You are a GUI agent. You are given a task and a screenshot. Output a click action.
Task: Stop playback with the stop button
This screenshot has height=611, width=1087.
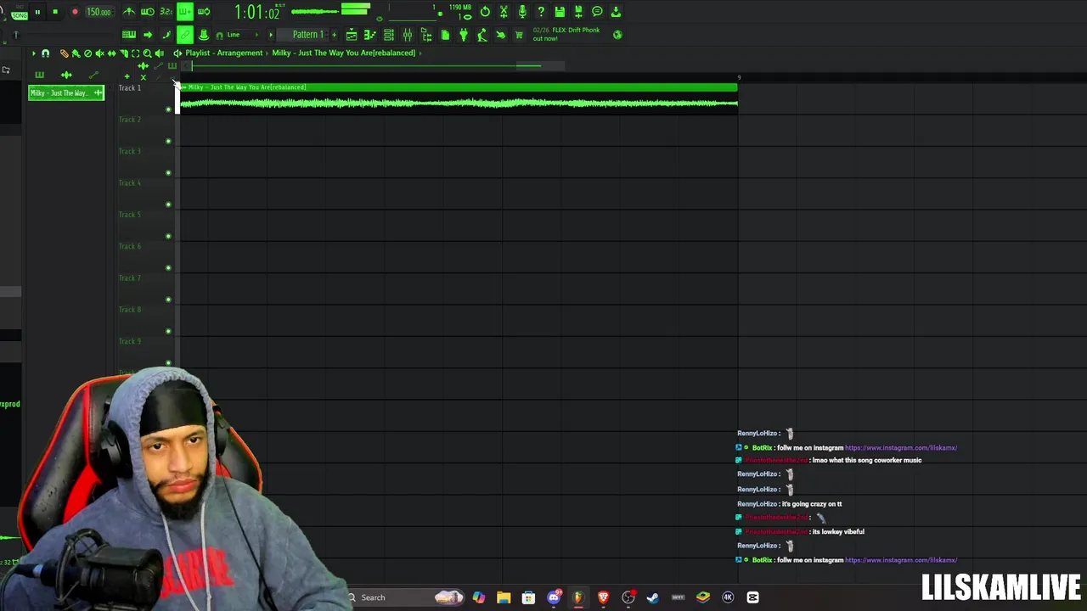(55, 12)
